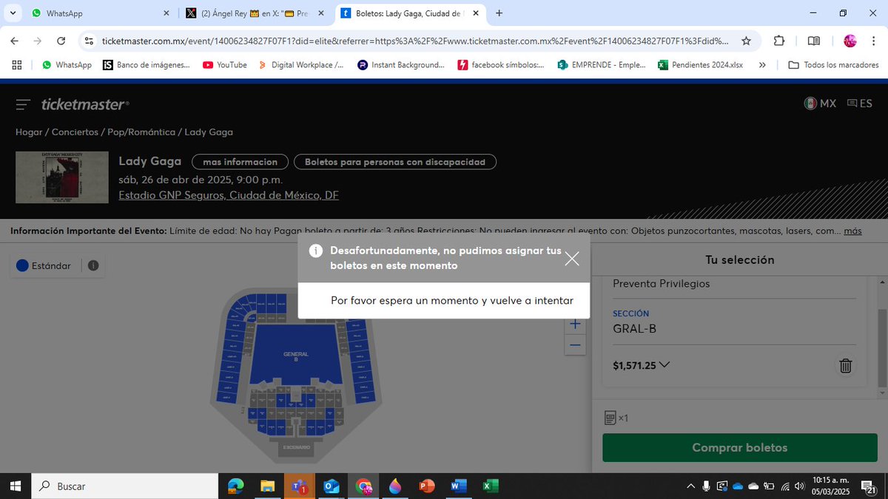Open Excel from the taskbar

pyautogui.click(x=490, y=486)
